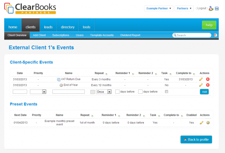Tick the Task checkbox for new event

(166, 91)
